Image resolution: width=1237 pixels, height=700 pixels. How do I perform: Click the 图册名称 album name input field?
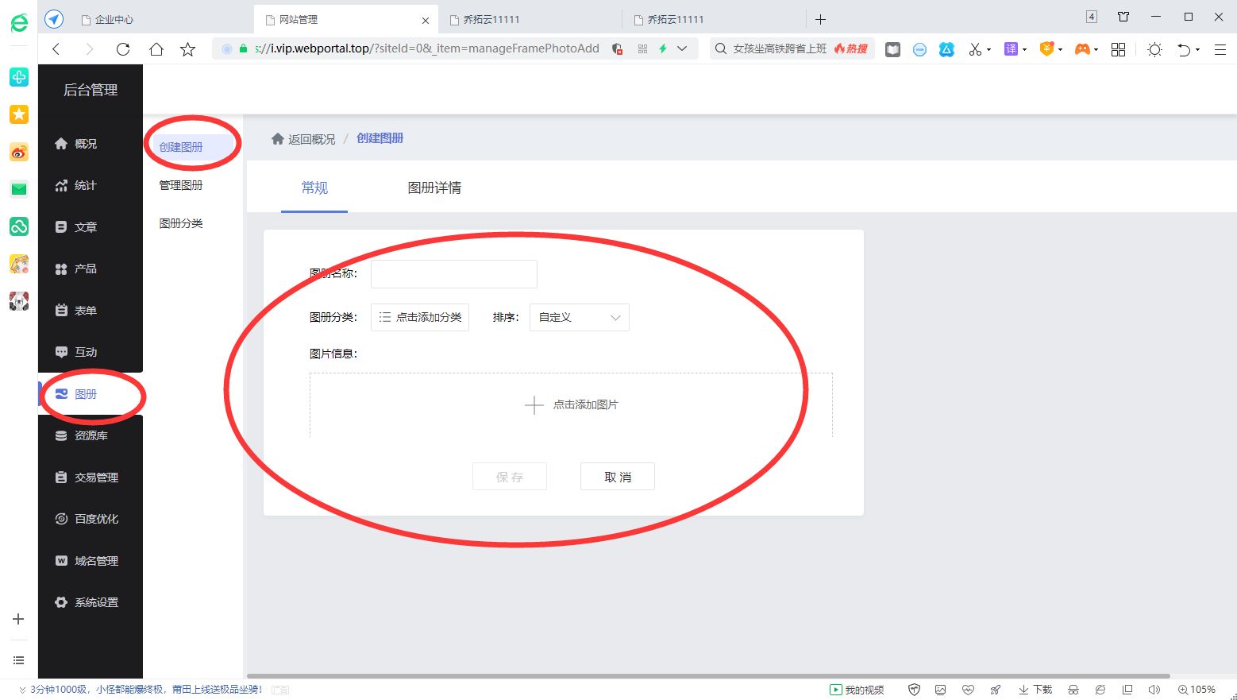(453, 273)
